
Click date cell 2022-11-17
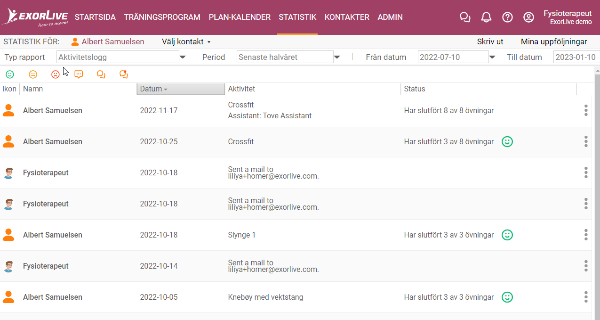[159, 110]
